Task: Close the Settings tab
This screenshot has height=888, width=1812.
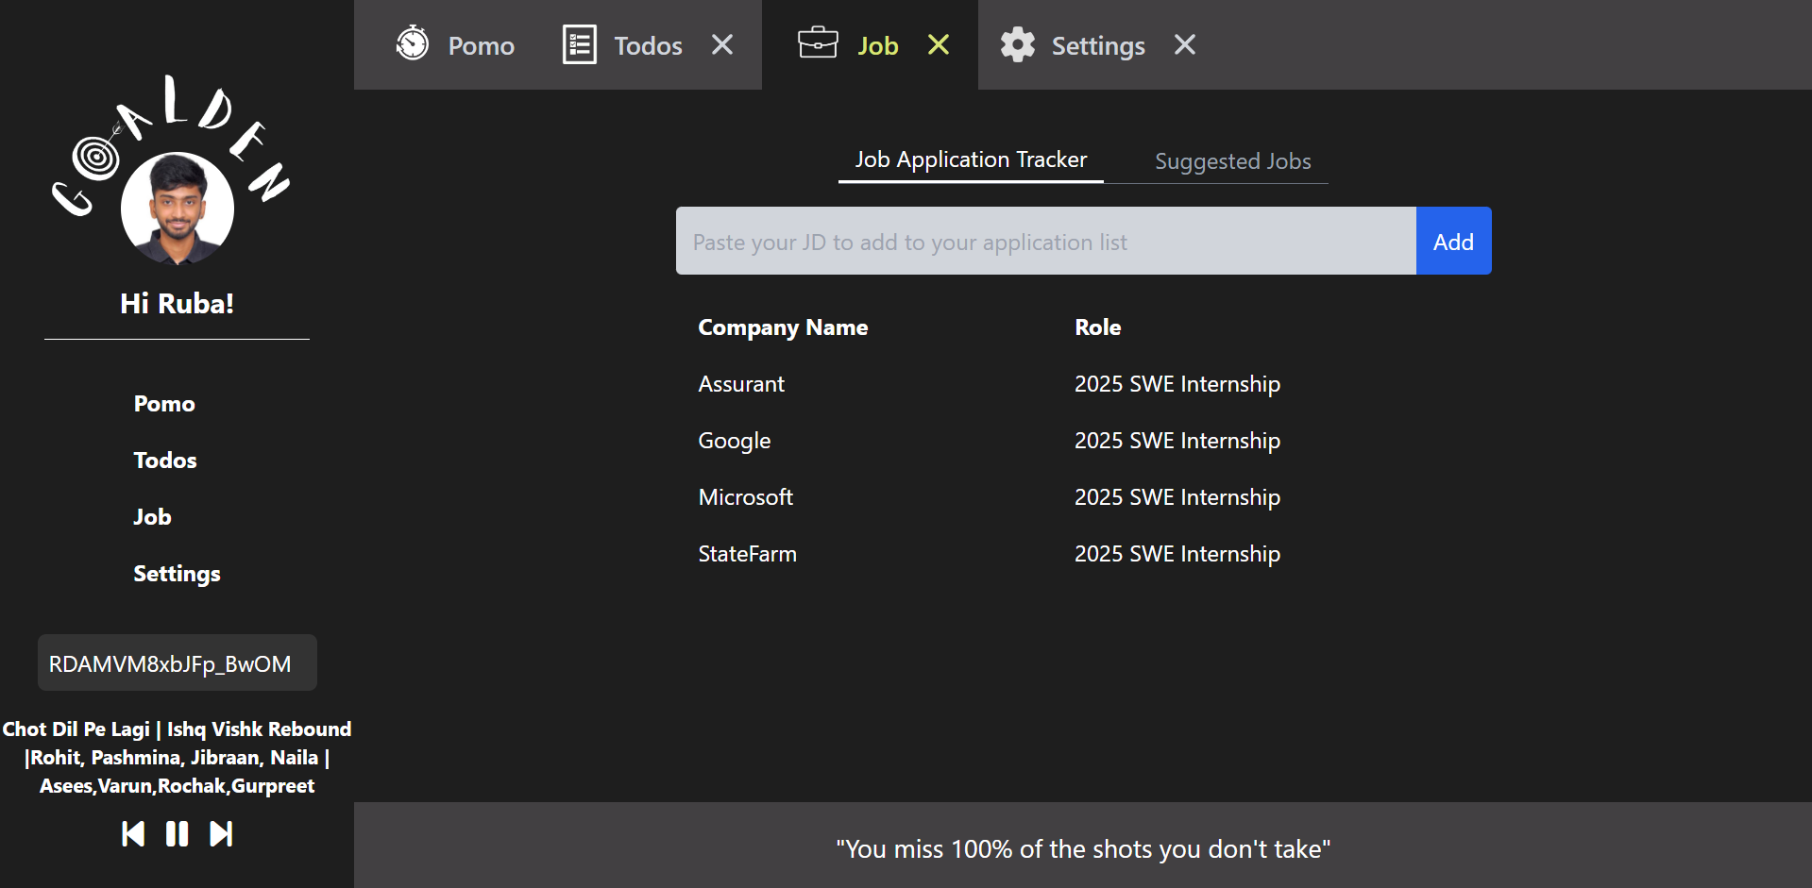Action: (1185, 44)
